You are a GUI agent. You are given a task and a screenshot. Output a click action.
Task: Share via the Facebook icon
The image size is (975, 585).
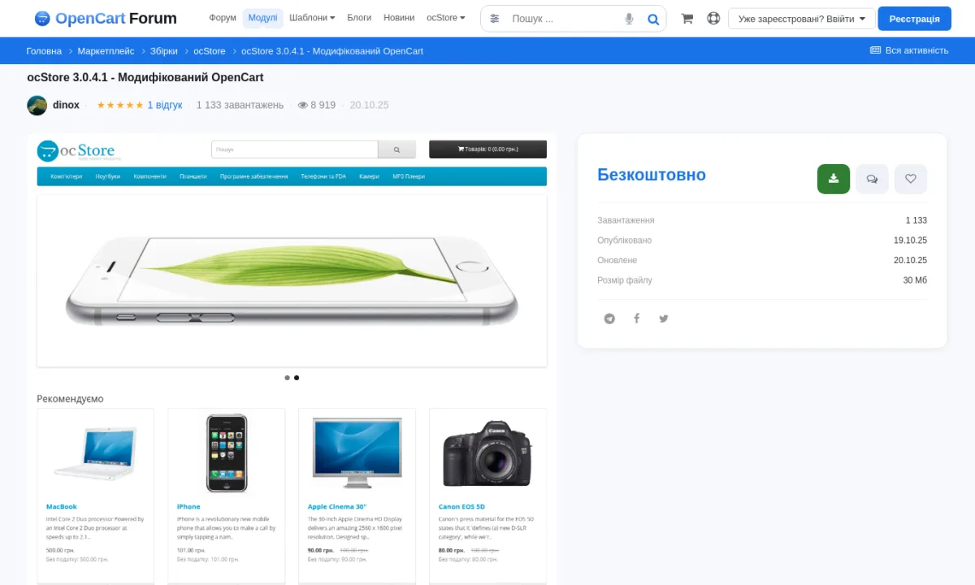(637, 318)
